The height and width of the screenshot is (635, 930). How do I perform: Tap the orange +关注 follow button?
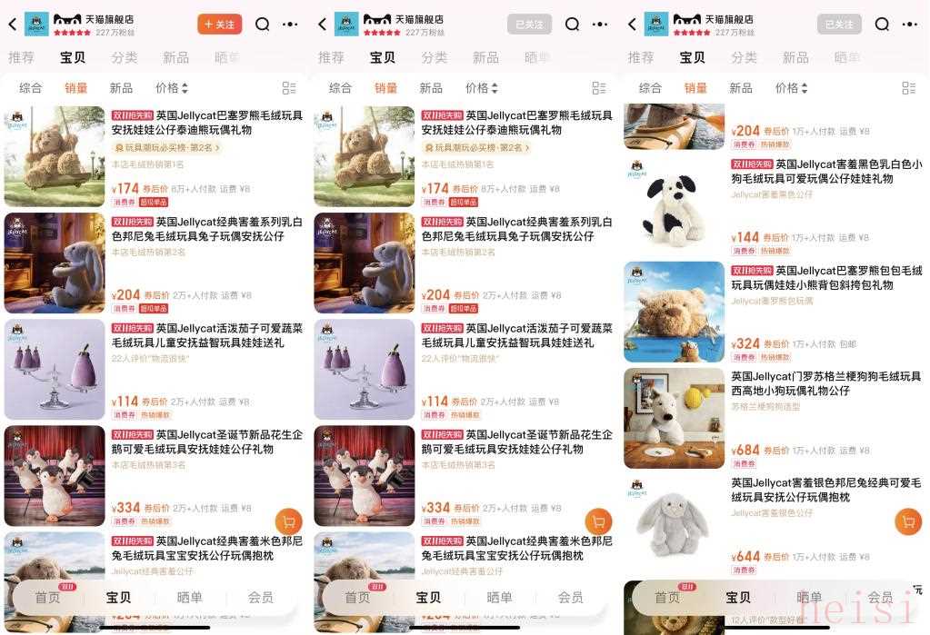219,25
